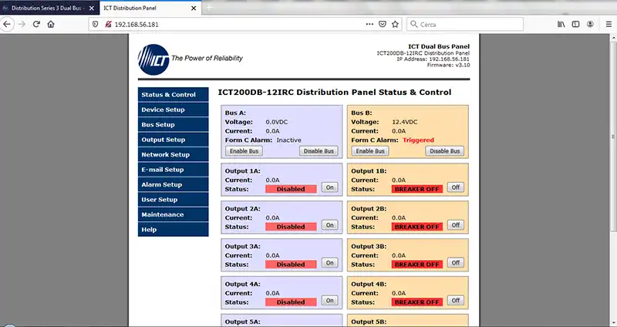Turn on Output 1A
This screenshot has width=617, height=327.
point(330,187)
